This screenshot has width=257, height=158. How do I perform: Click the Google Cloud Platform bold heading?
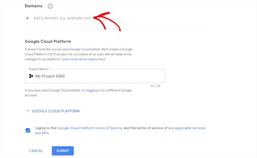(48, 41)
